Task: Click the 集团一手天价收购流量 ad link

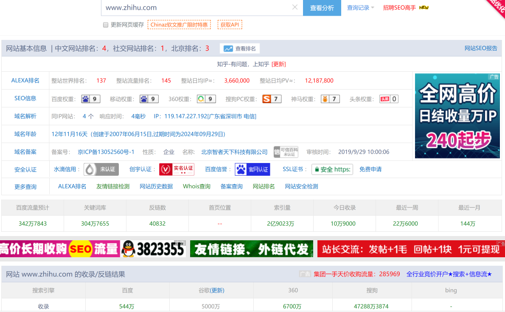Action: pyautogui.click(x=357, y=274)
